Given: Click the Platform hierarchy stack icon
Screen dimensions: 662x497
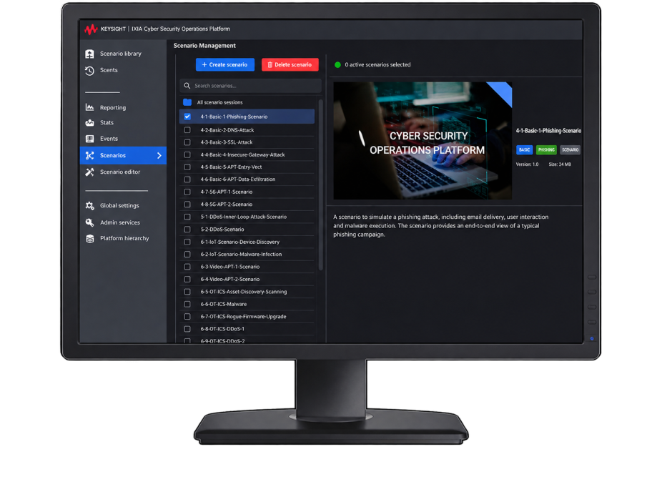Looking at the screenshot, I should click(x=89, y=239).
